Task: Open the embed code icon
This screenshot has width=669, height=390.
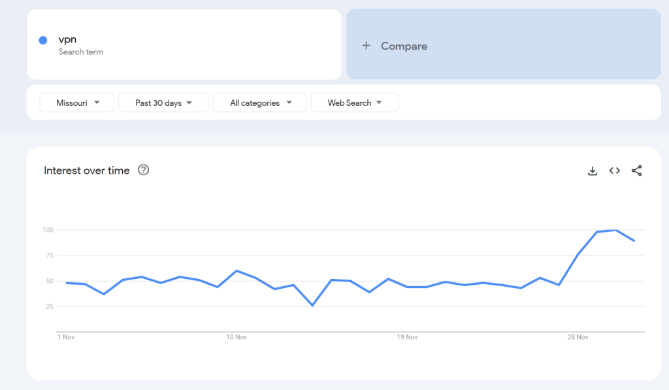Action: pyautogui.click(x=615, y=171)
